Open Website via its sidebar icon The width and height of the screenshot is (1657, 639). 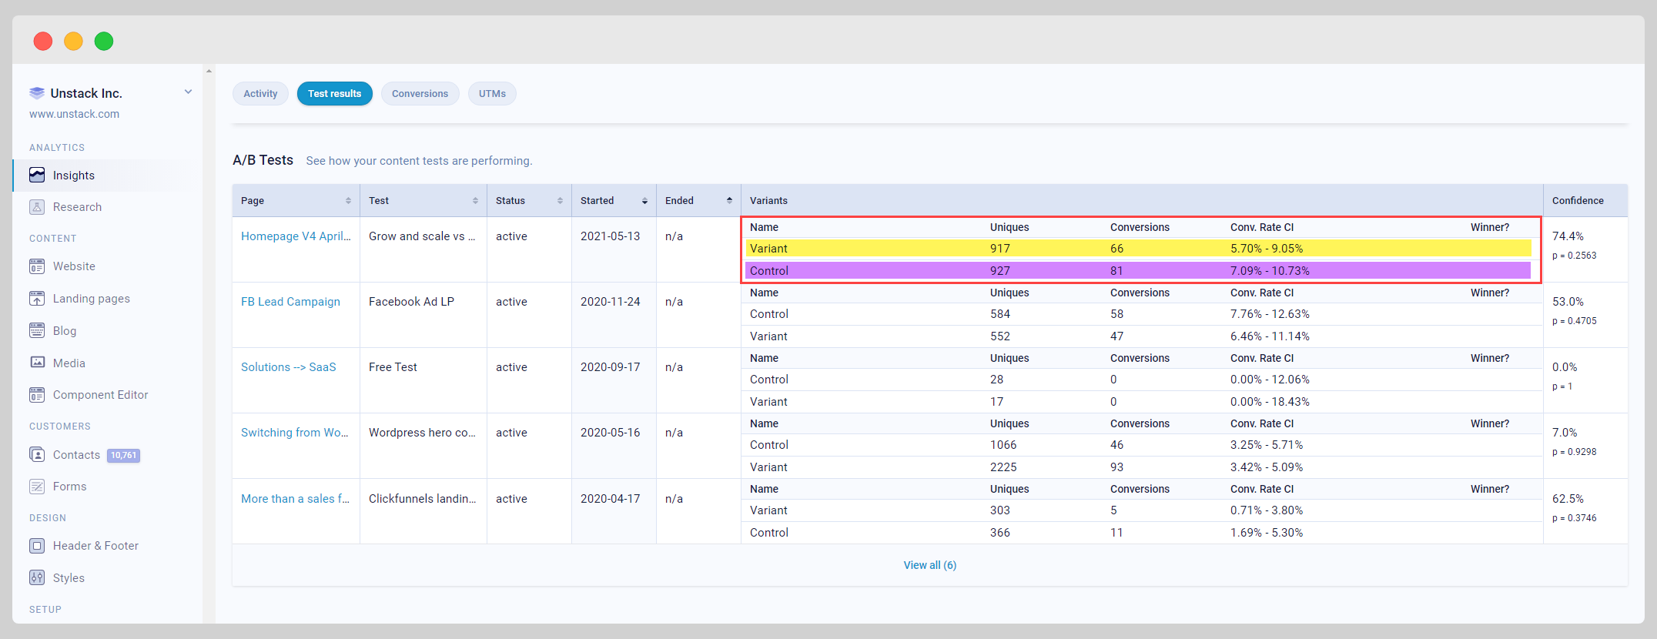[37, 266]
